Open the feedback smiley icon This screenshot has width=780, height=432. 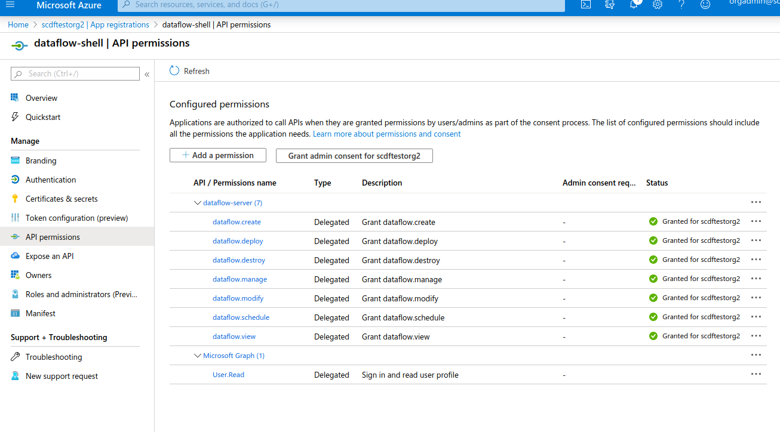click(705, 5)
